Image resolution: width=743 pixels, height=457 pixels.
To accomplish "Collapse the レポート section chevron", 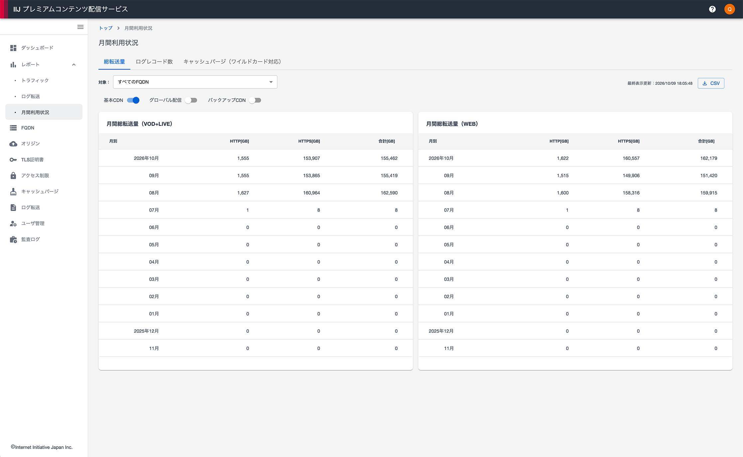I will [74, 64].
